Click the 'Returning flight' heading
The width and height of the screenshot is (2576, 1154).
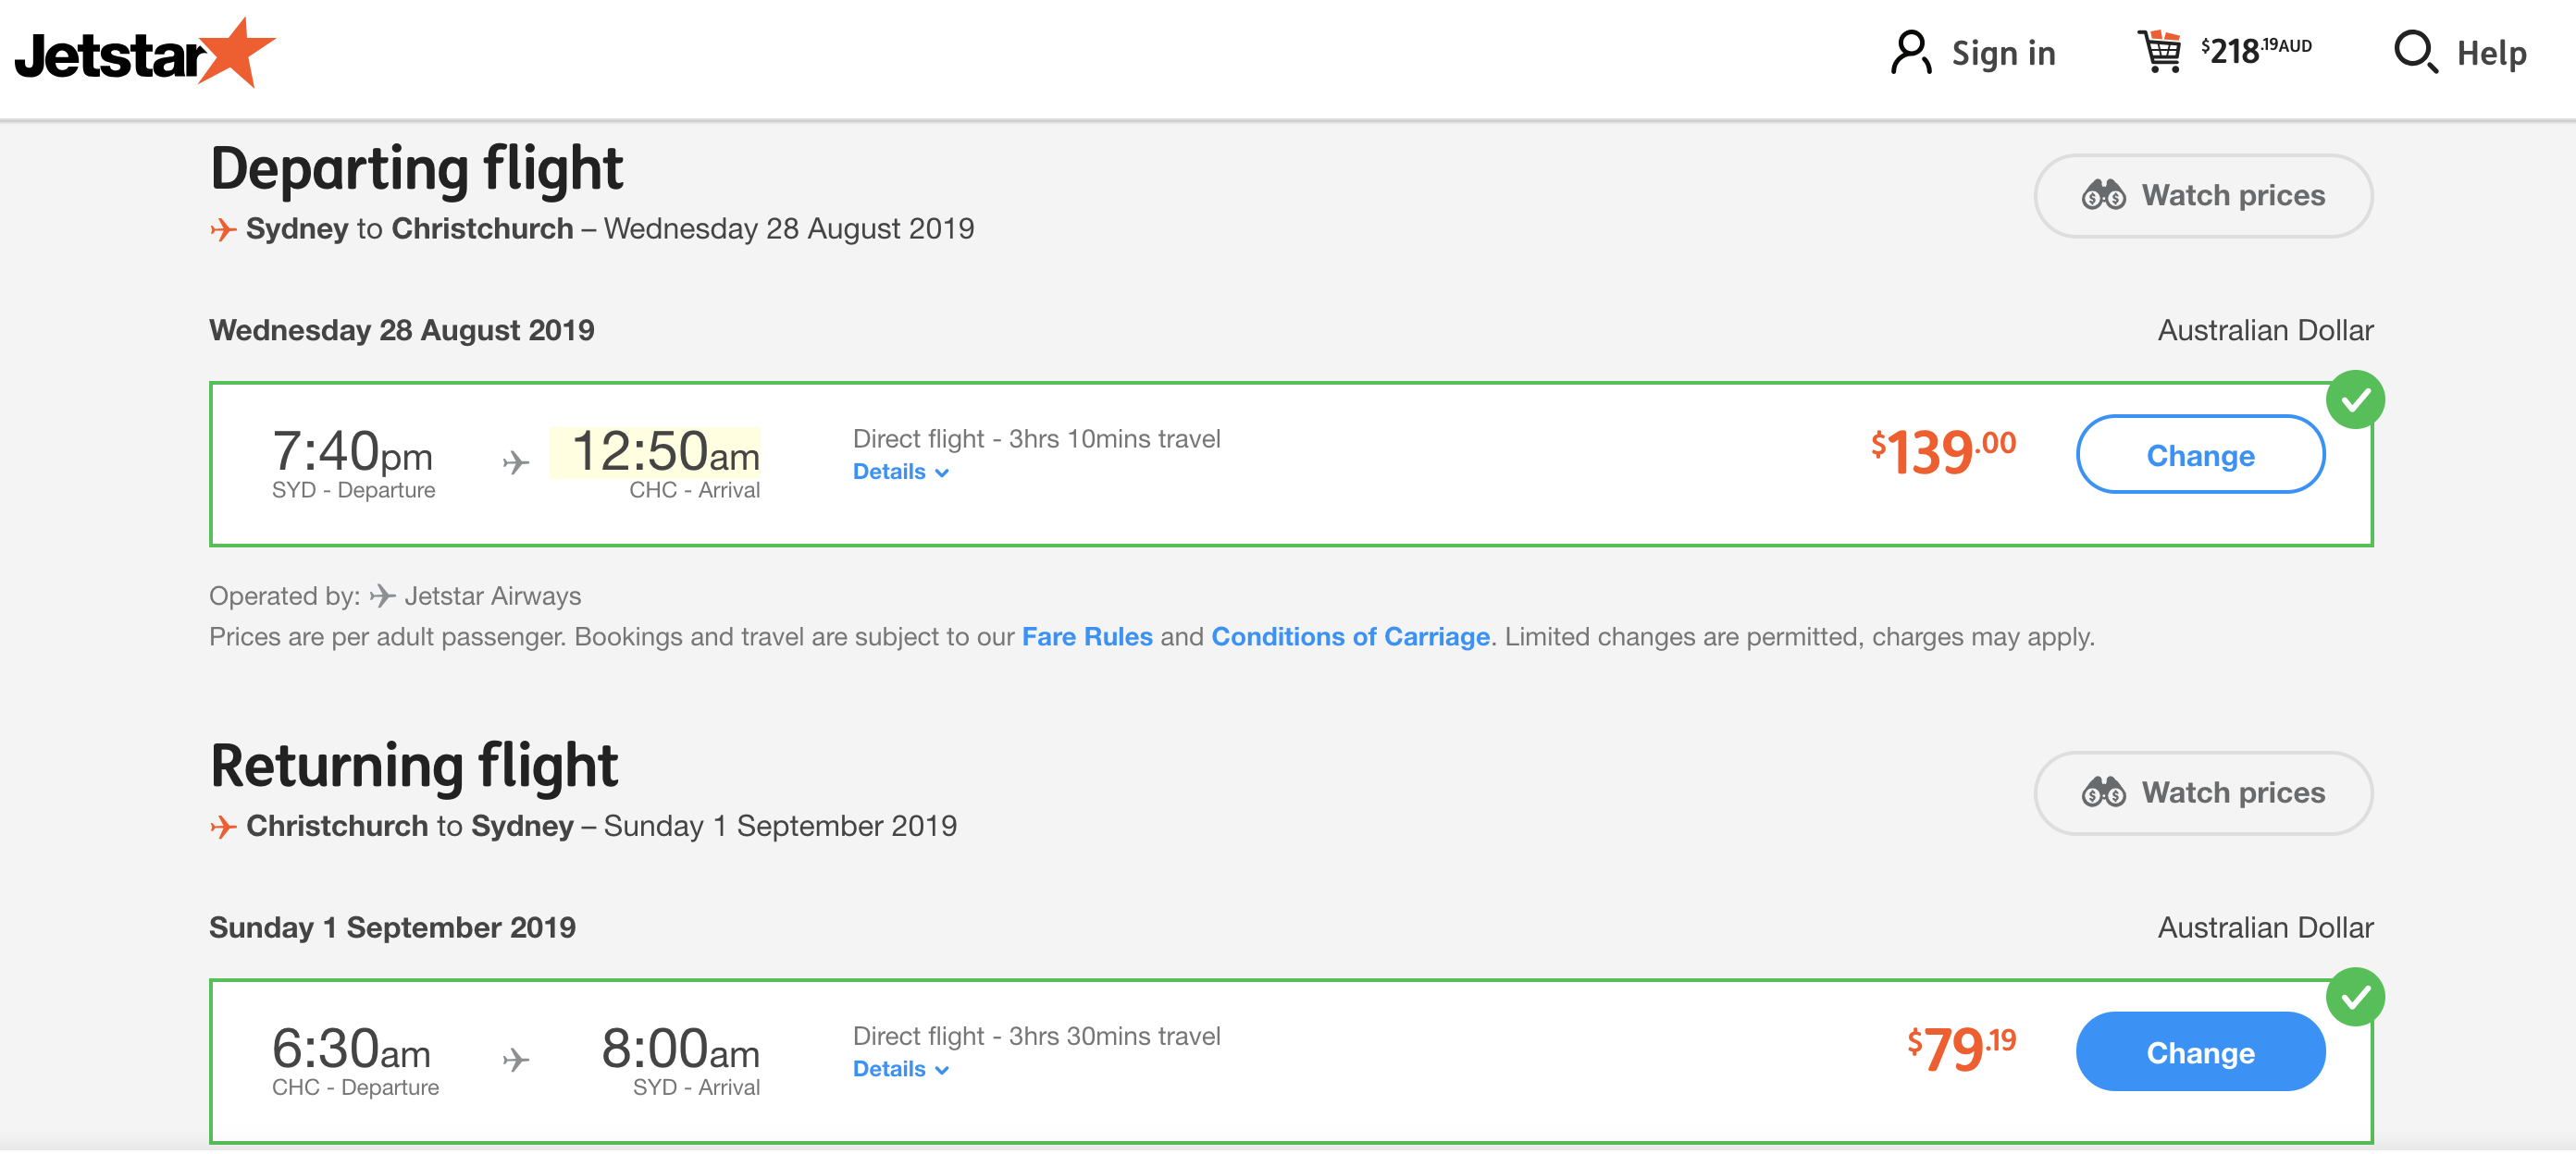(414, 767)
